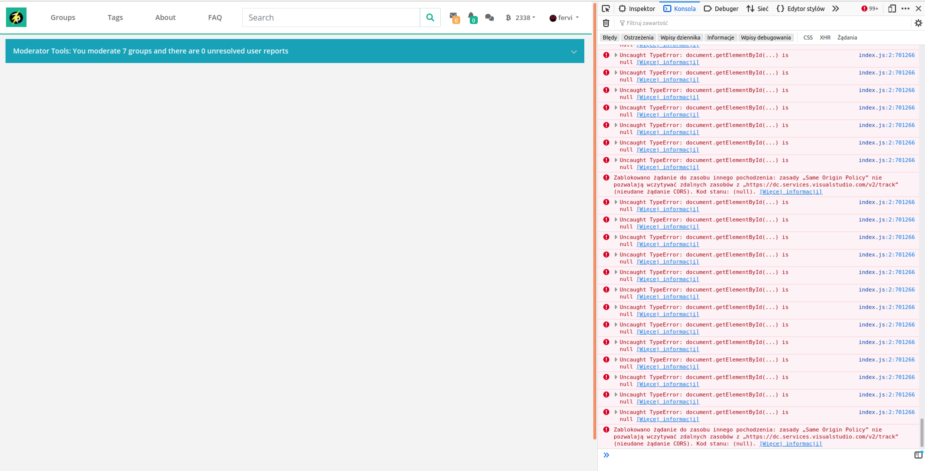925x471 pixels.
Task: Open index.js:2:701266 link of the topmost full TypeError
Action: point(886,55)
